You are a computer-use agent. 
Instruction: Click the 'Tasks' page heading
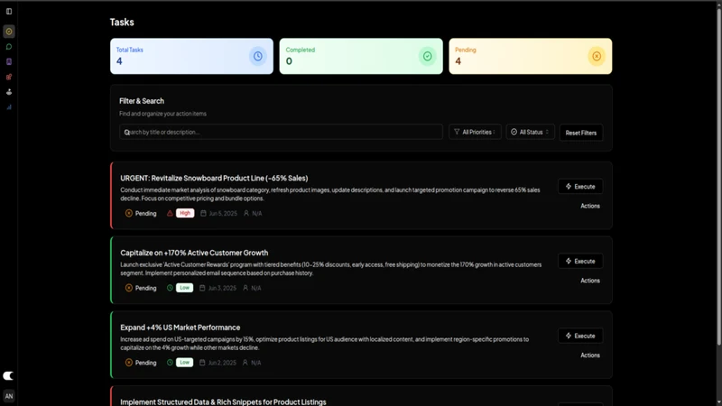122,22
